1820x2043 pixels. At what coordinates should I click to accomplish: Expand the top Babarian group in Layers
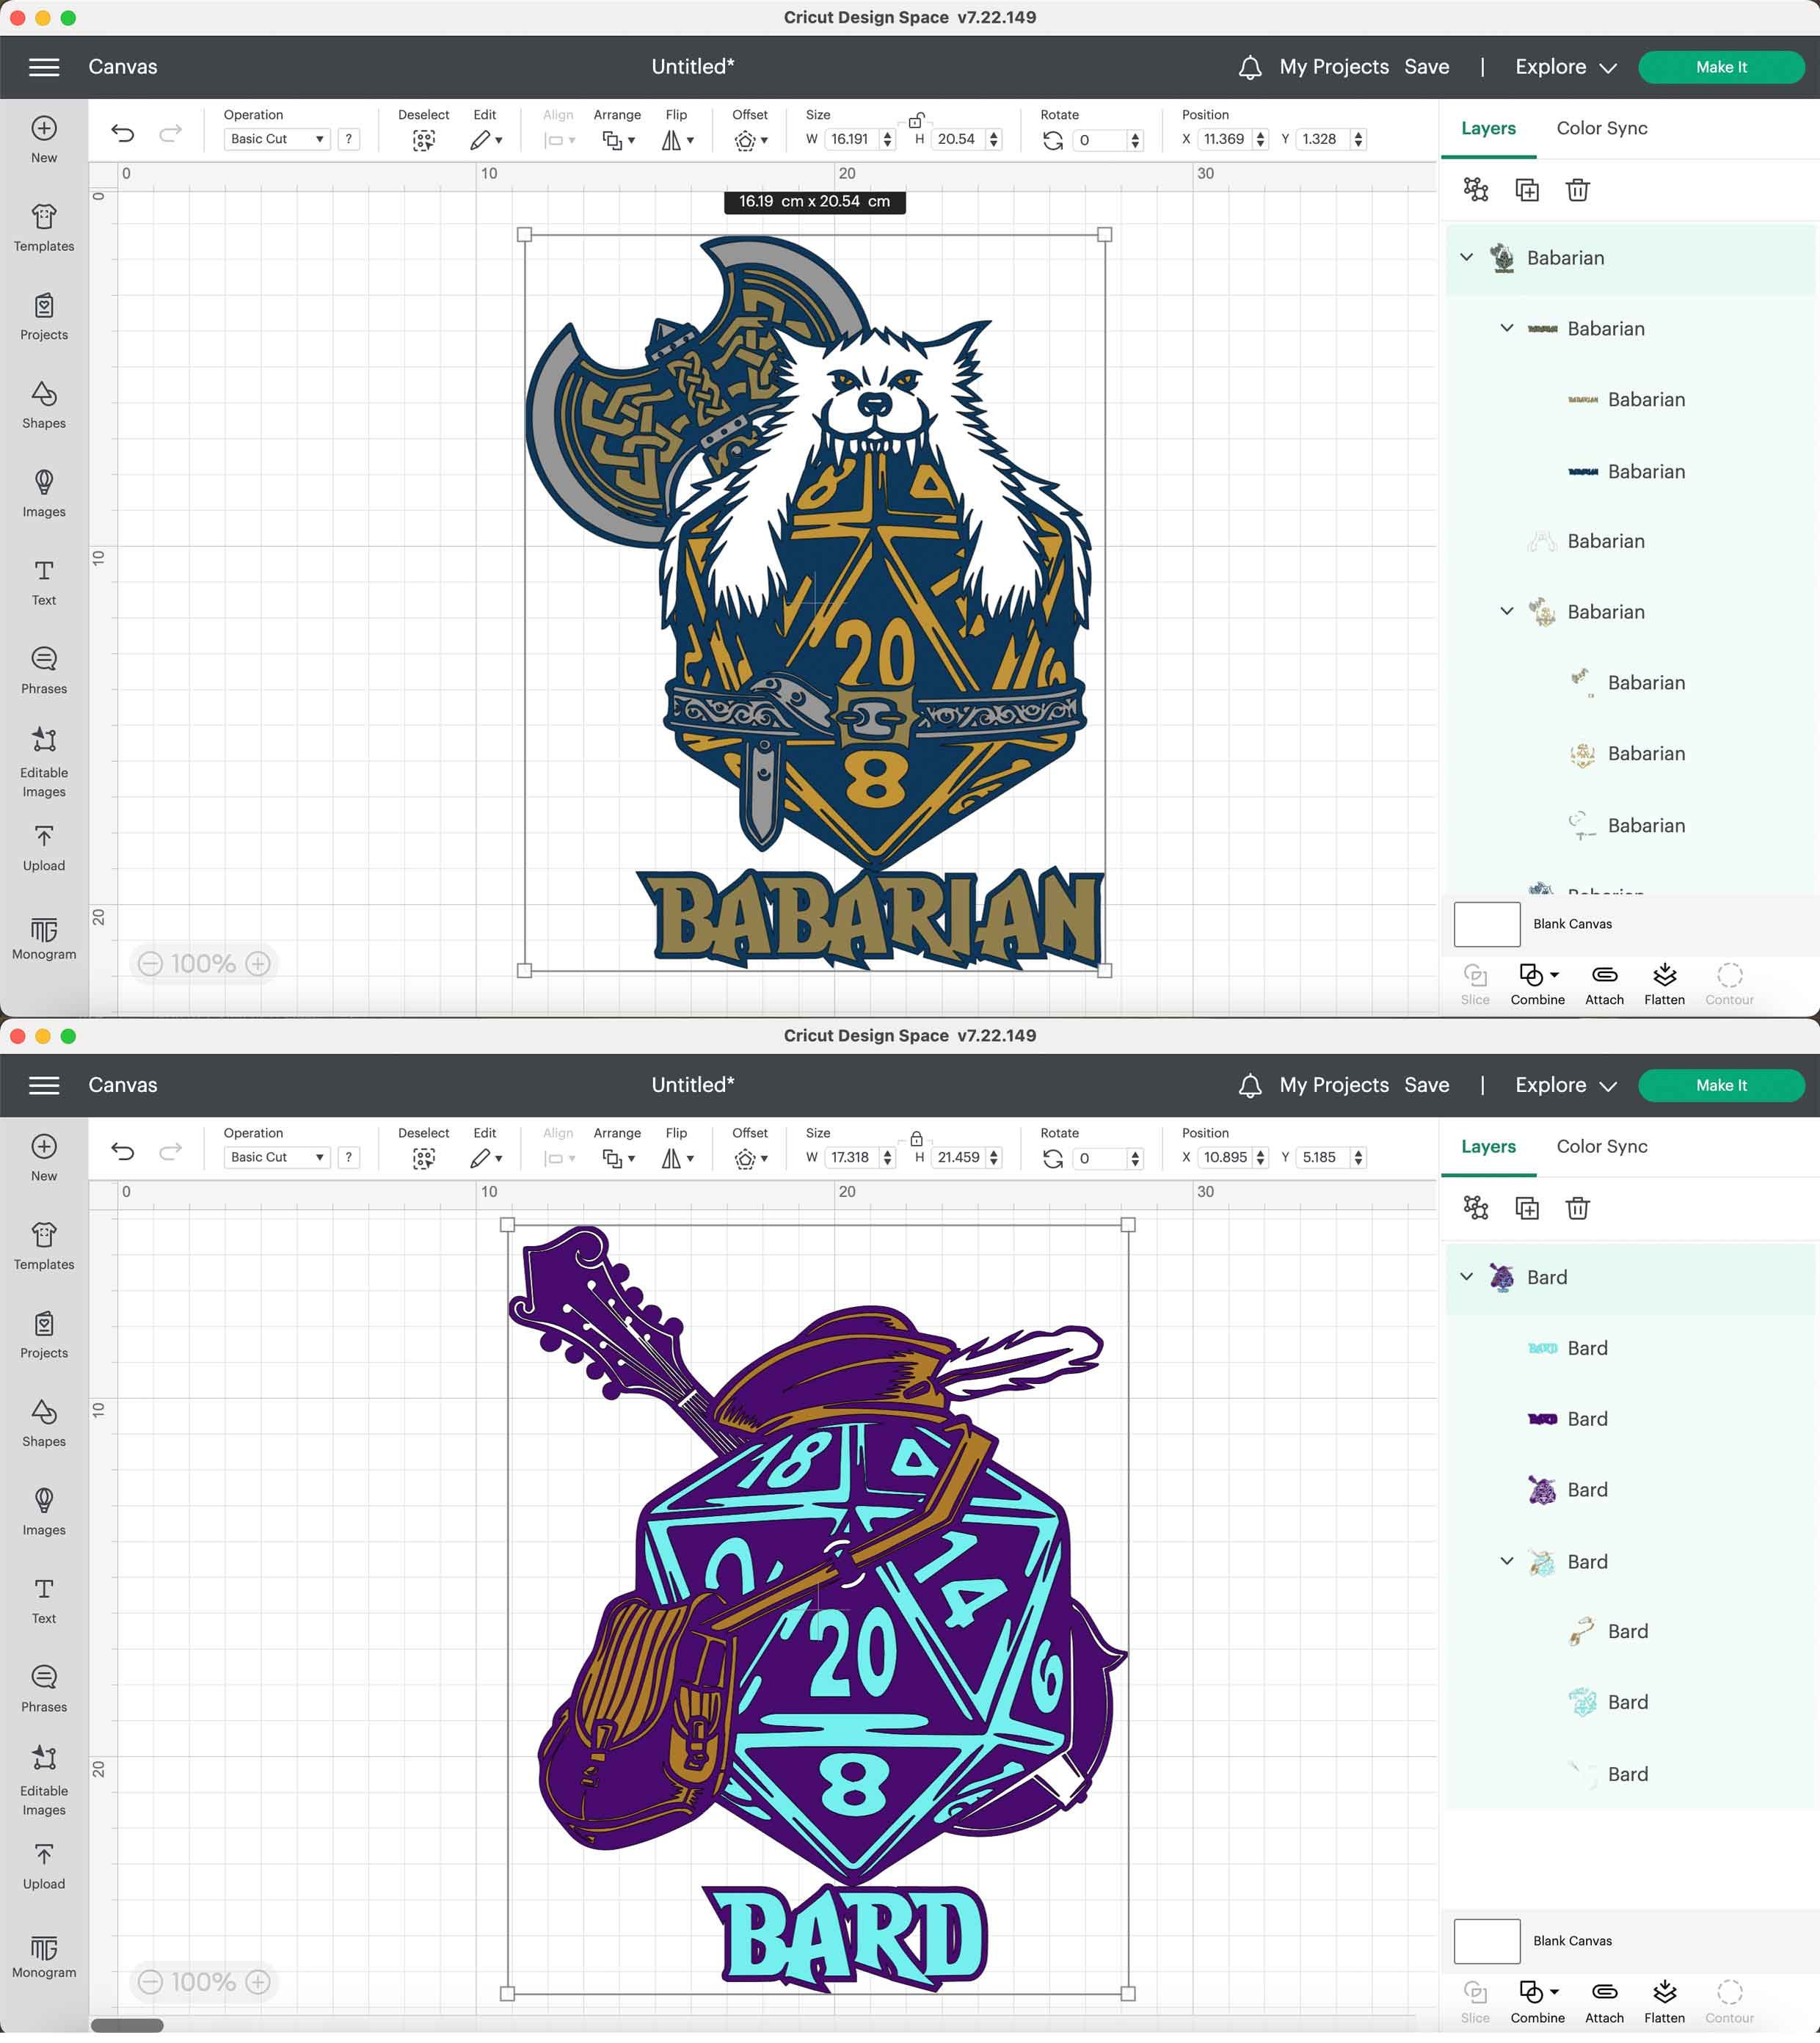(1467, 257)
